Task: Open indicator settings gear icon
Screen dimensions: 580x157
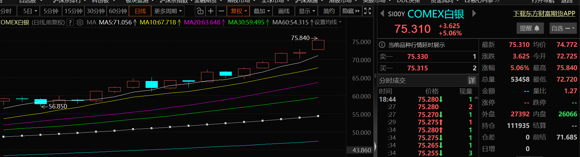Action: click(80, 23)
